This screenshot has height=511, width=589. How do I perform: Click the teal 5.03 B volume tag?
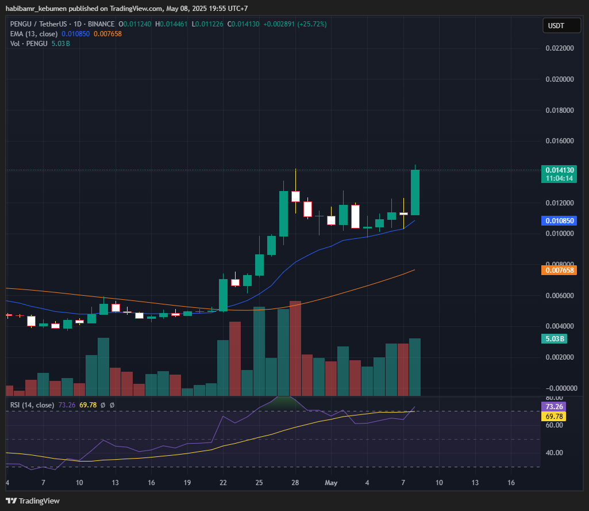[555, 339]
